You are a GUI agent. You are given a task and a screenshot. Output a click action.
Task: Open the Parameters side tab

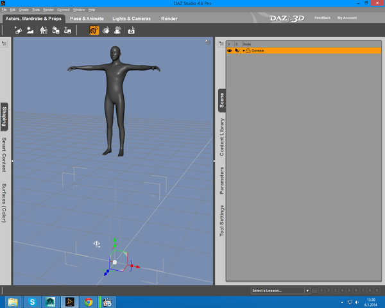(222, 180)
